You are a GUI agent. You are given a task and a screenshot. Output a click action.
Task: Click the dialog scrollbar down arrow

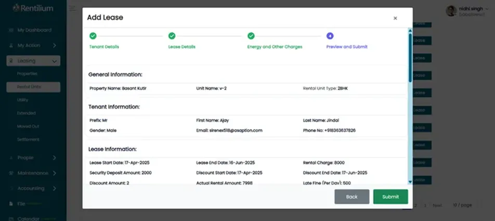(x=410, y=182)
